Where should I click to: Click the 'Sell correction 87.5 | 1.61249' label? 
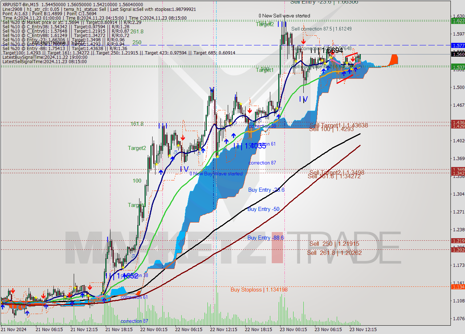322,29
